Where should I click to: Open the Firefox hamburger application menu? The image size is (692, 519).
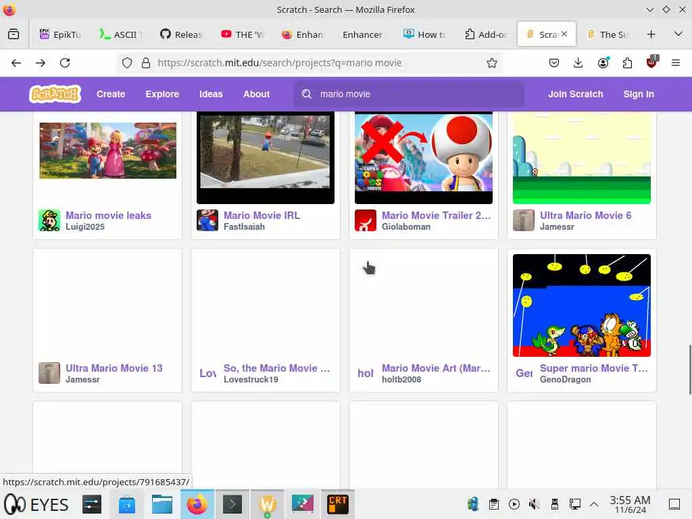click(676, 63)
